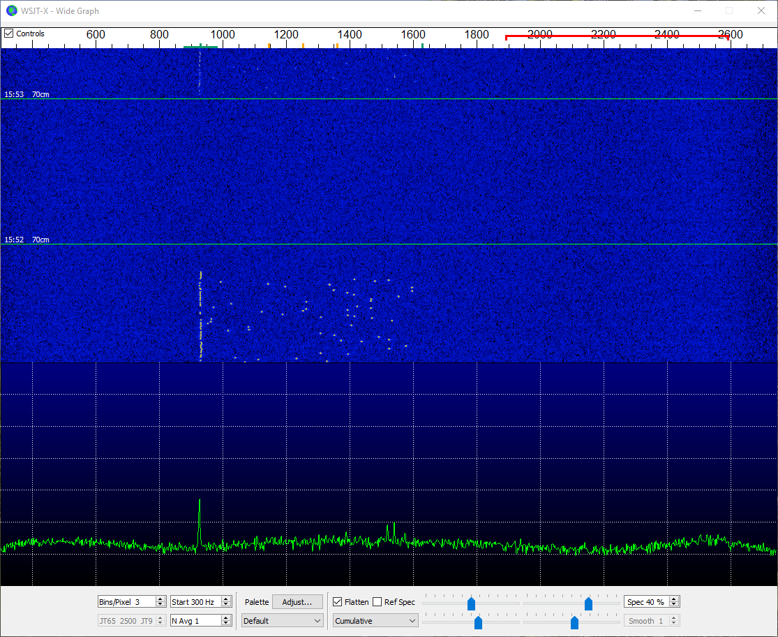Click the 1000 Hz mark on frequency scale
The height and width of the screenshot is (637, 778).
(x=223, y=35)
